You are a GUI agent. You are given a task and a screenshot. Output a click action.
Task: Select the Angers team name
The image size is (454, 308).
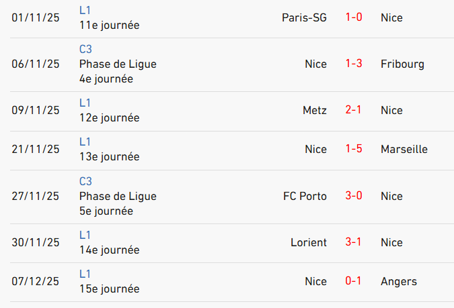398,281
